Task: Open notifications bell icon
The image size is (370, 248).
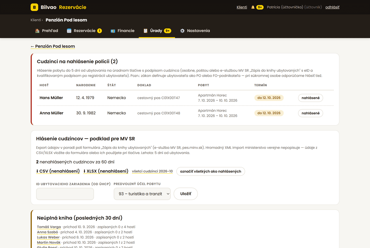Action: [253, 7]
